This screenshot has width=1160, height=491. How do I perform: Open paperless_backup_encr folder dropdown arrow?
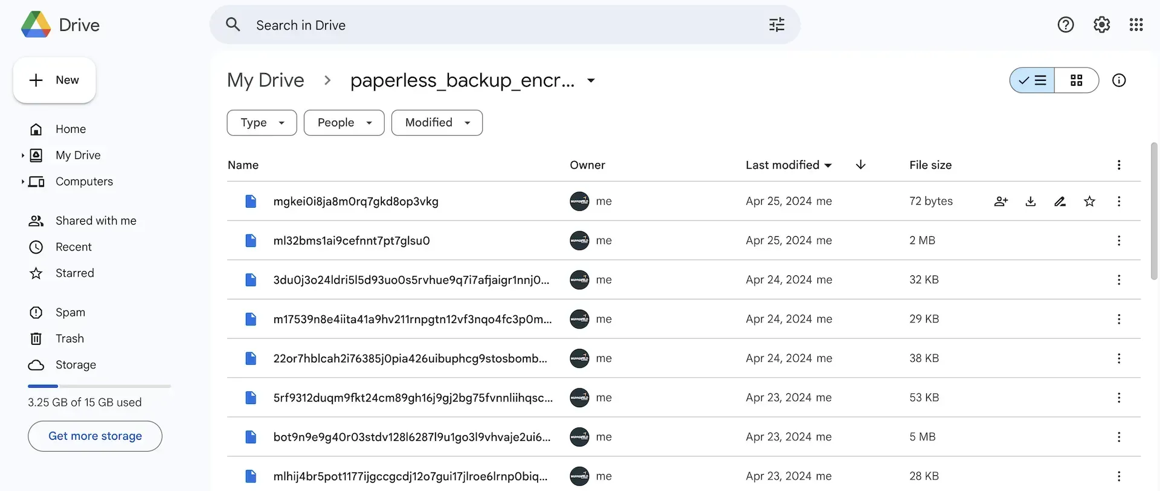tap(591, 80)
